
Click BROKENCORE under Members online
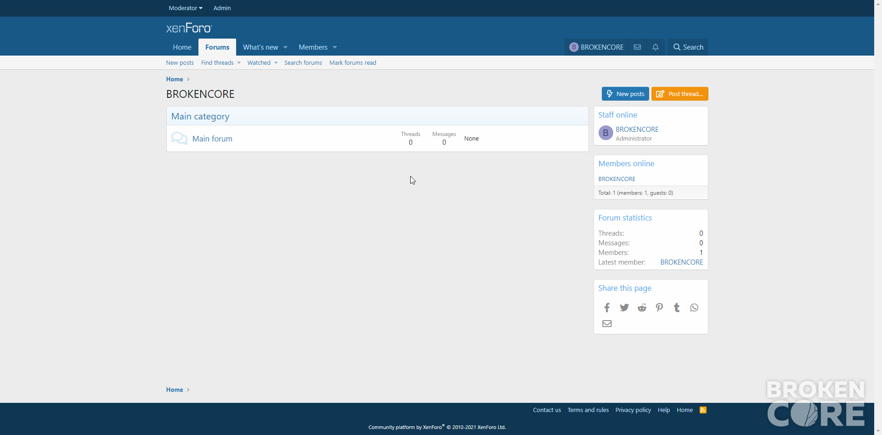(616, 179)
